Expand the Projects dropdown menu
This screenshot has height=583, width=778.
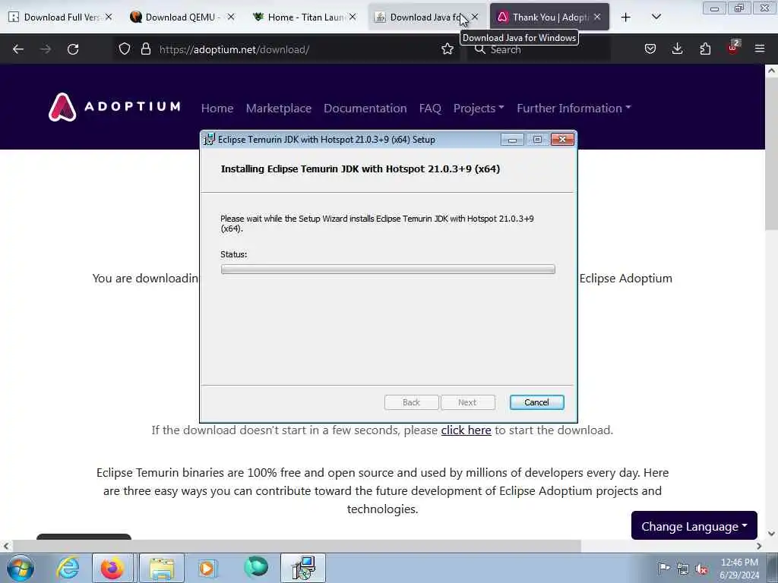[x=479, y=108]
